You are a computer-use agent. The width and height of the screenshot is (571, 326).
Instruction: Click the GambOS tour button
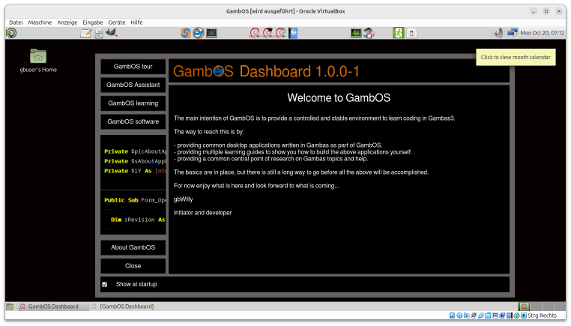pos(133,67)
